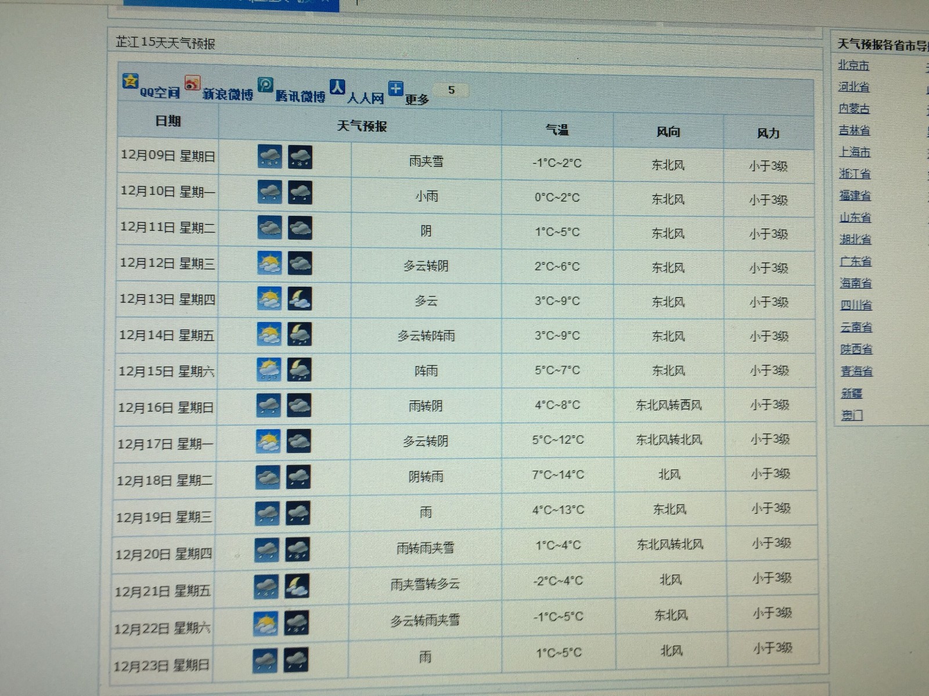Share to 腾讯微博 via its icon
This screenshot has width=929, height=696.
(265, 85)
